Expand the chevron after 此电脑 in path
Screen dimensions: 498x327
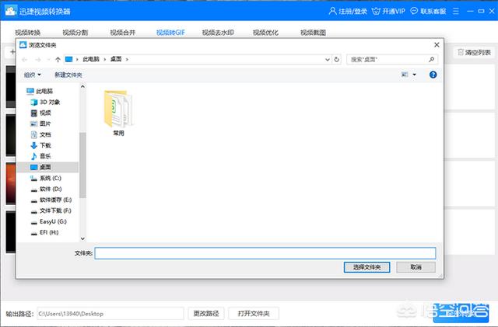[x=105, y=59]
